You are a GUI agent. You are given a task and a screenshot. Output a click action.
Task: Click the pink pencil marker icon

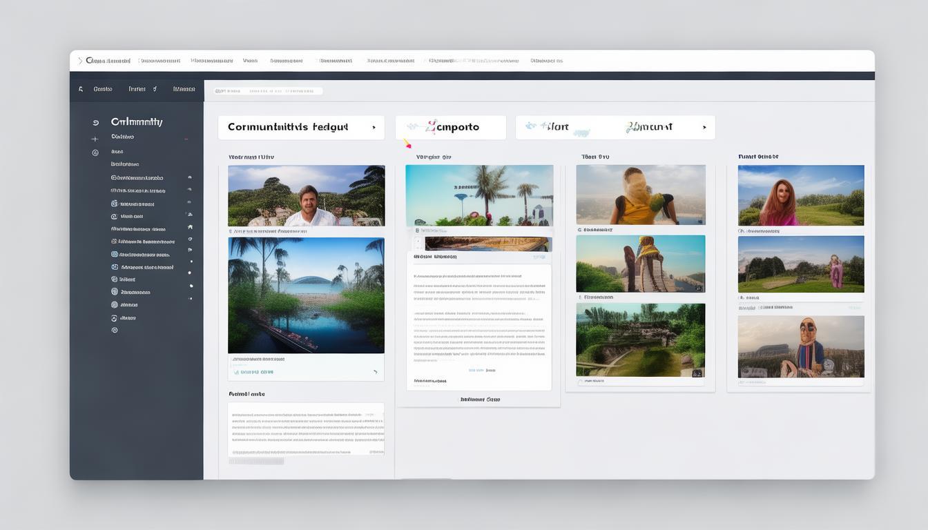click(x=407, y=144)
